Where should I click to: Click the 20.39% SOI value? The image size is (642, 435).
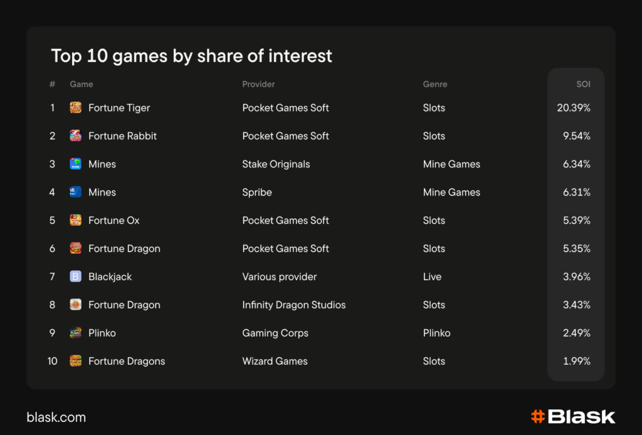[574, 108]
